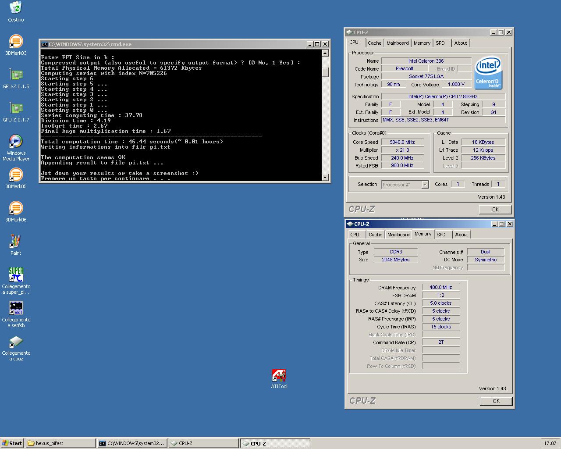Image resolution: width=561 pixels, height=449 pixels.
Task: Click the Socket 775 LGA package field
Action: [x=426, y=76]
